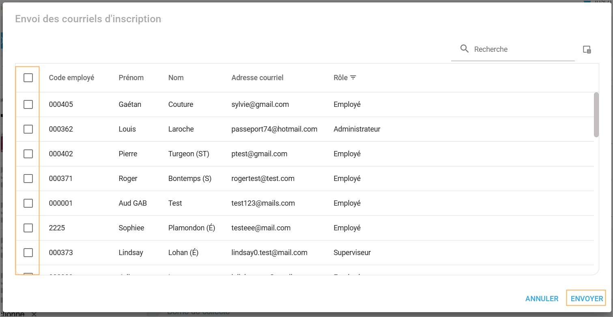Open the column display settings icon

[x=587, y=49]
